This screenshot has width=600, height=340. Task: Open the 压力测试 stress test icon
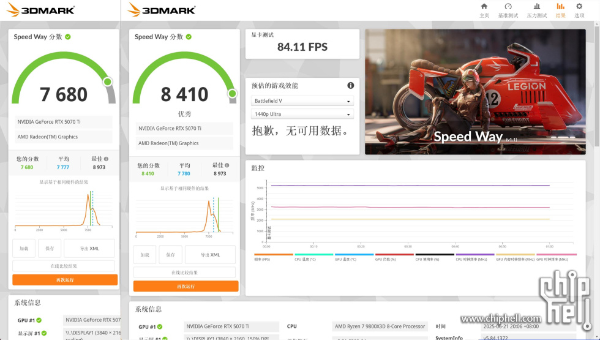coord(536,10)
